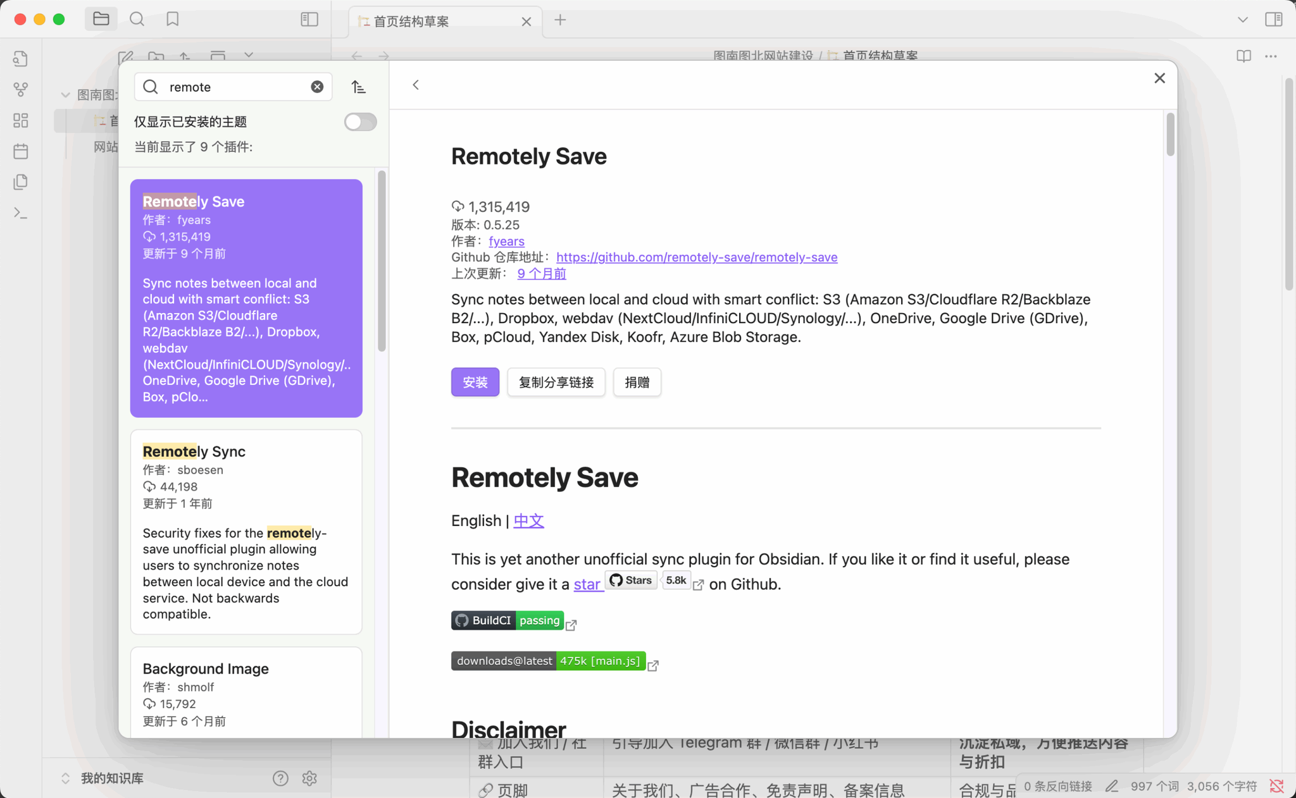This screenshot has width=1296, height=798.
Task: Click the 复制分享链接 button
Action: point(556,382)
